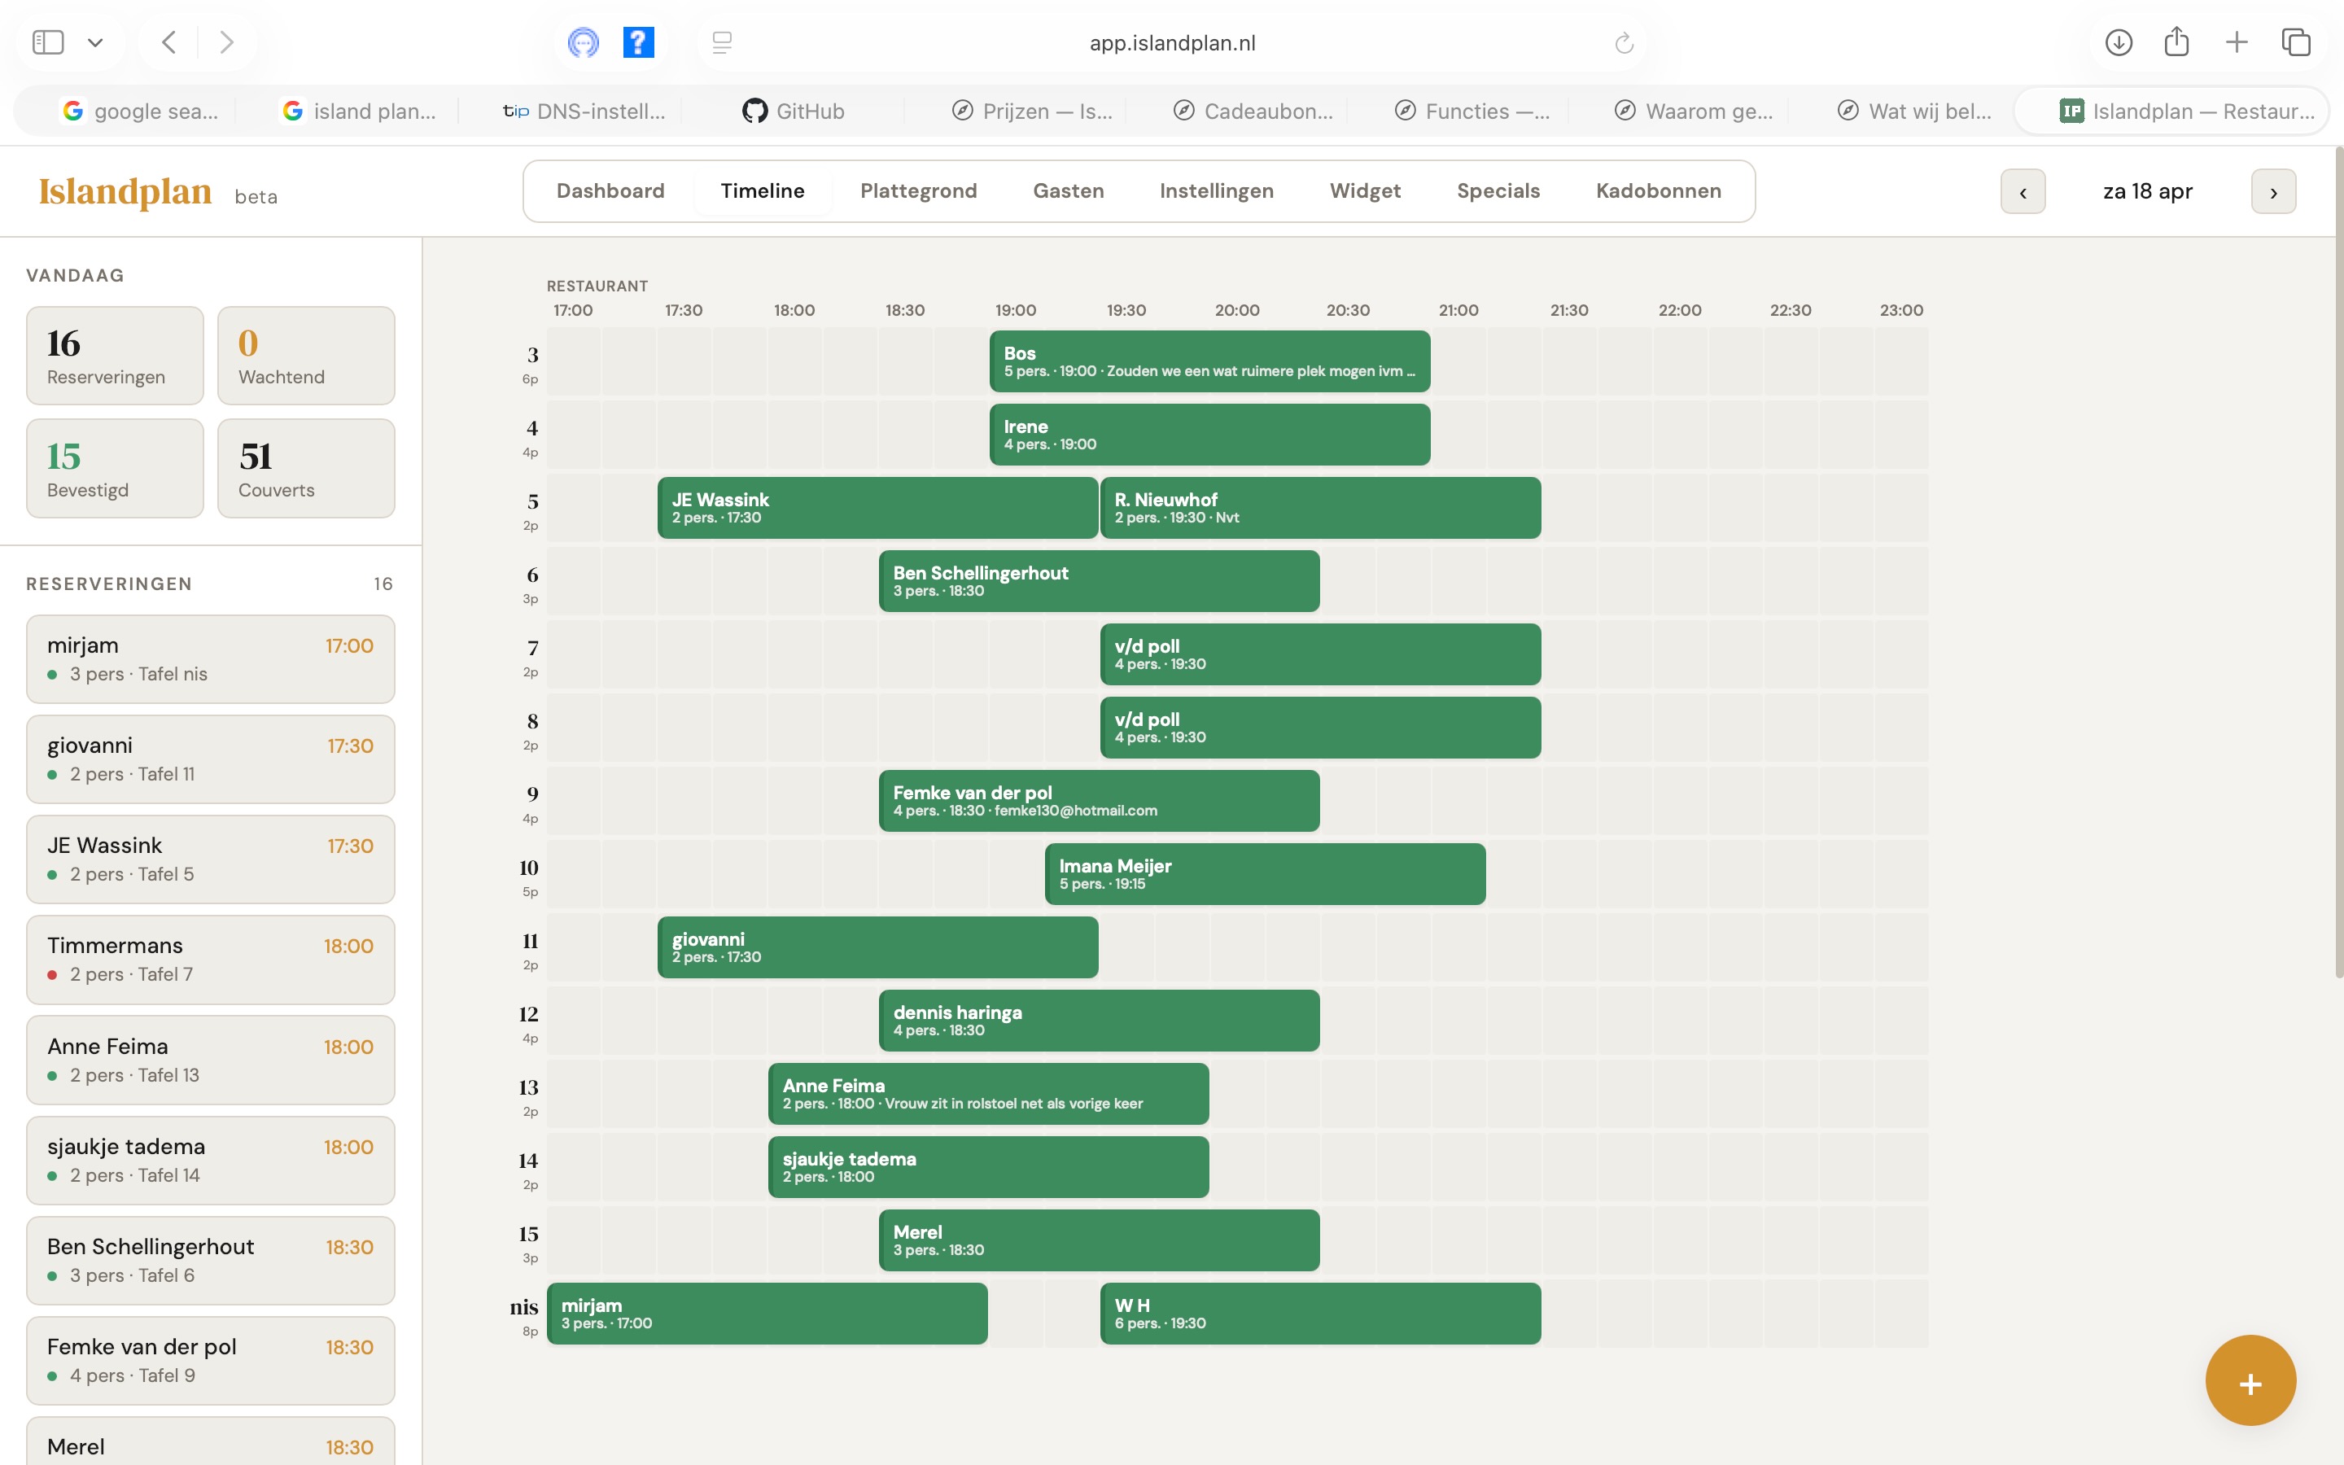Open the Tab Groups dropdown chevron
Screen dimensions: 2344x1465
96,42
